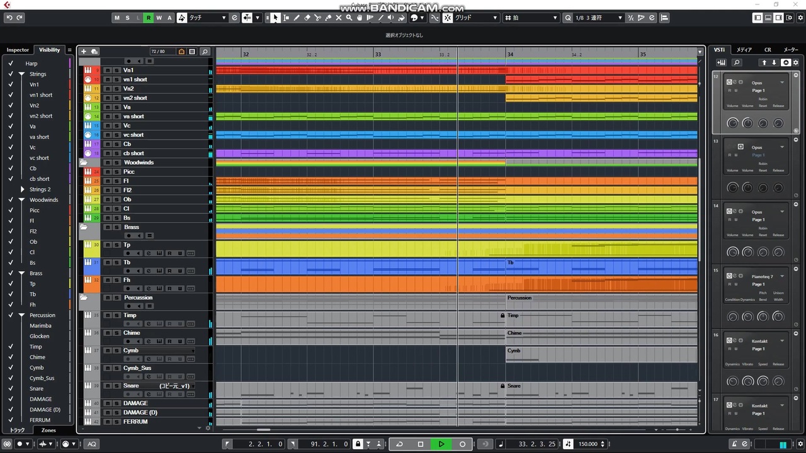806x453 pixels.
Task: Expand the Strings 2 folder
Action: point(23,189)
